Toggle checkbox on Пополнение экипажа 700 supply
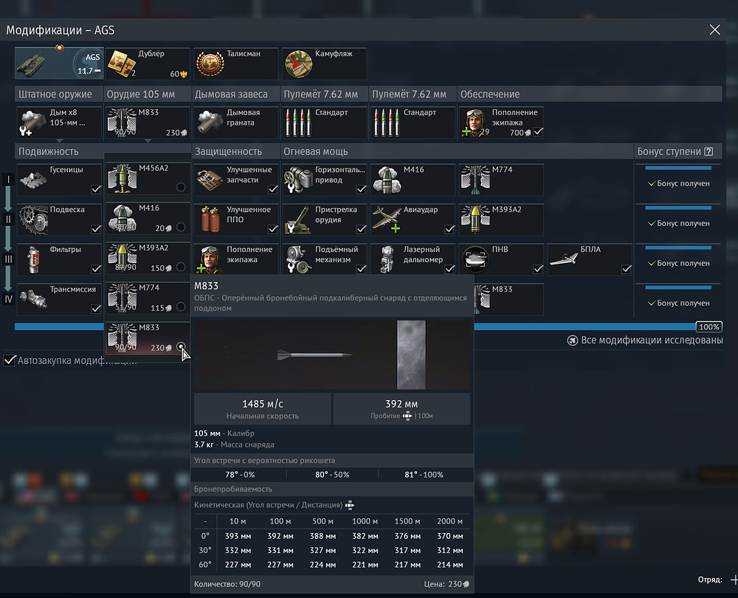Image resolution: width=738 pixels, height=598 pixels. click(538, 131)
